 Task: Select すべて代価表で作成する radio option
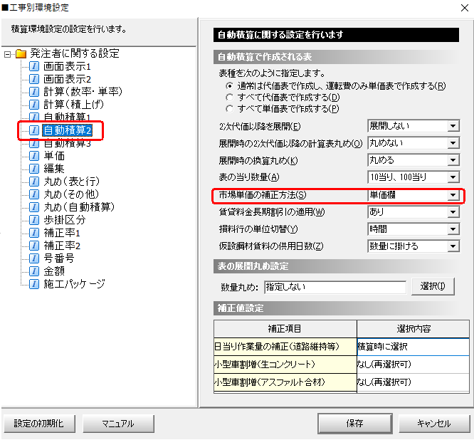pos(230,98)
